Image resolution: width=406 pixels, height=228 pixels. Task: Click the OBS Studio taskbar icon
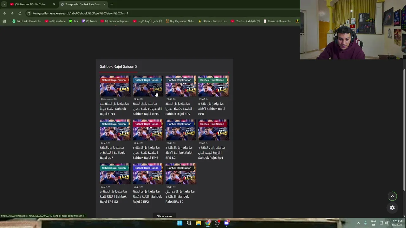[217, 223]
